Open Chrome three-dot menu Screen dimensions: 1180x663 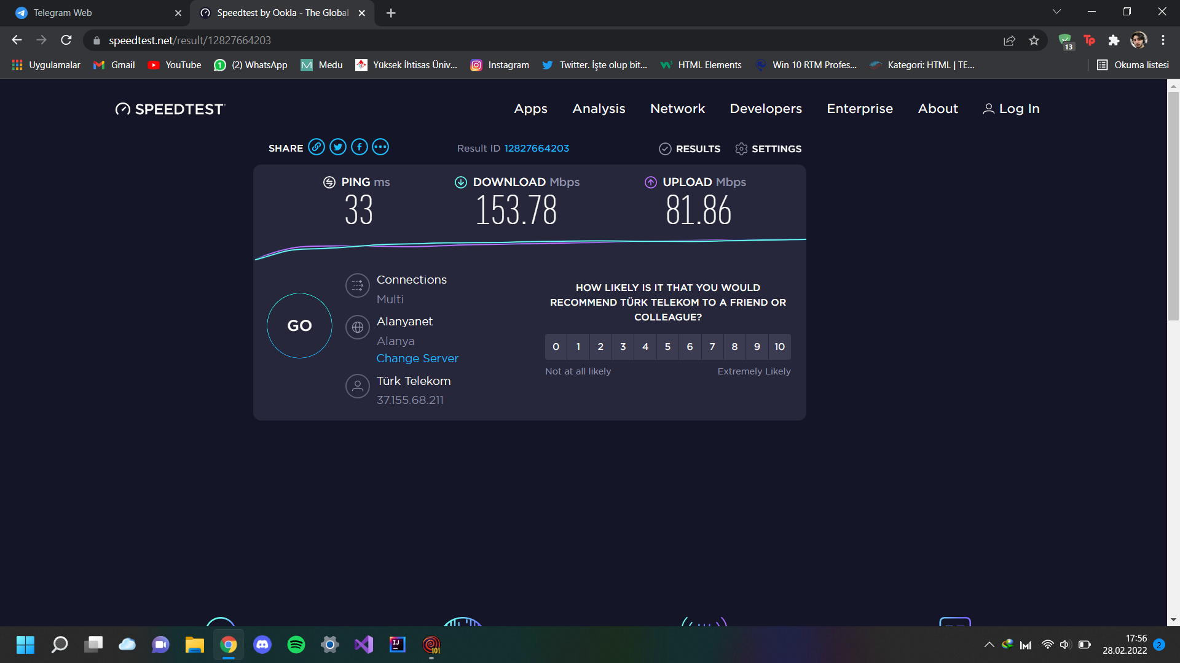coord(1163,40)
